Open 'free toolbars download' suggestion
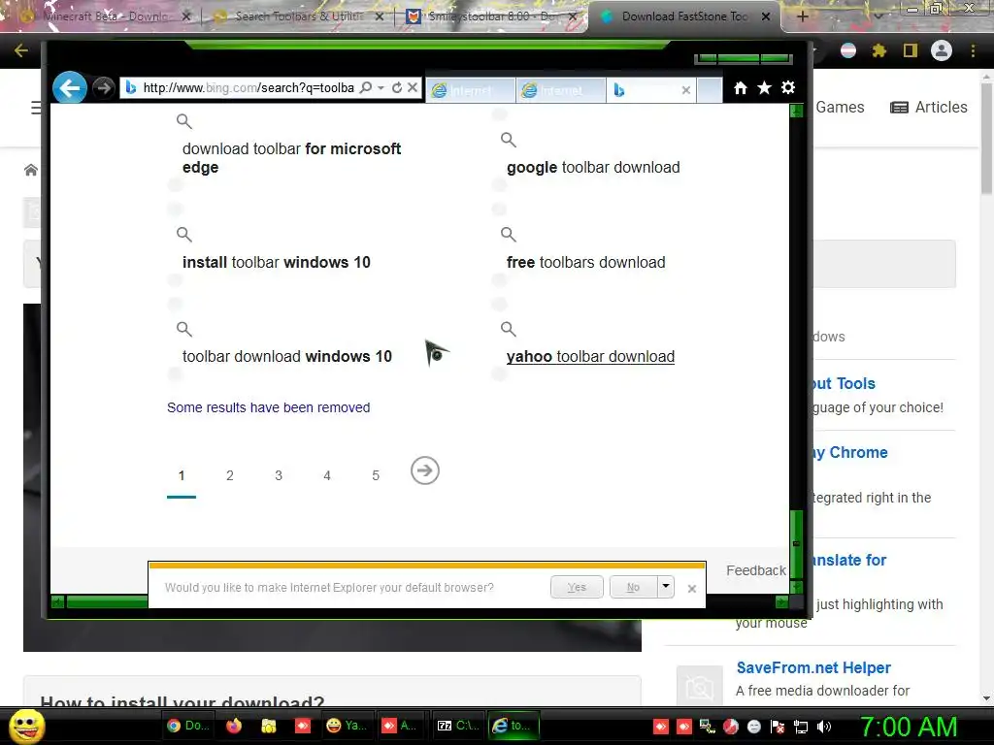This screenshot has height=745, width=994. click(585, 262)
